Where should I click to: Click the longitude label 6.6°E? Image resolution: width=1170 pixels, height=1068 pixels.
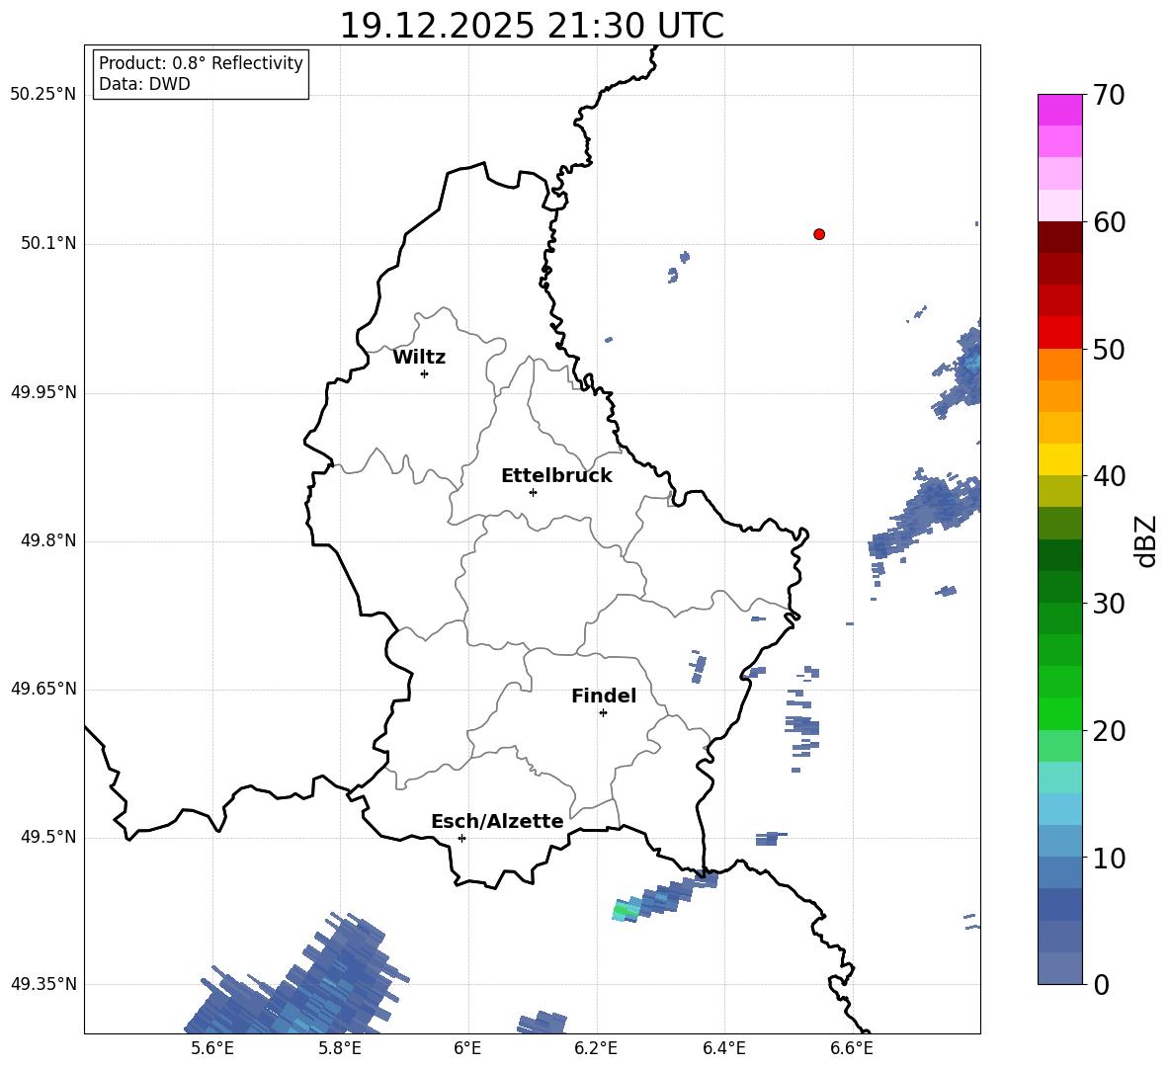pos(852,1048)
